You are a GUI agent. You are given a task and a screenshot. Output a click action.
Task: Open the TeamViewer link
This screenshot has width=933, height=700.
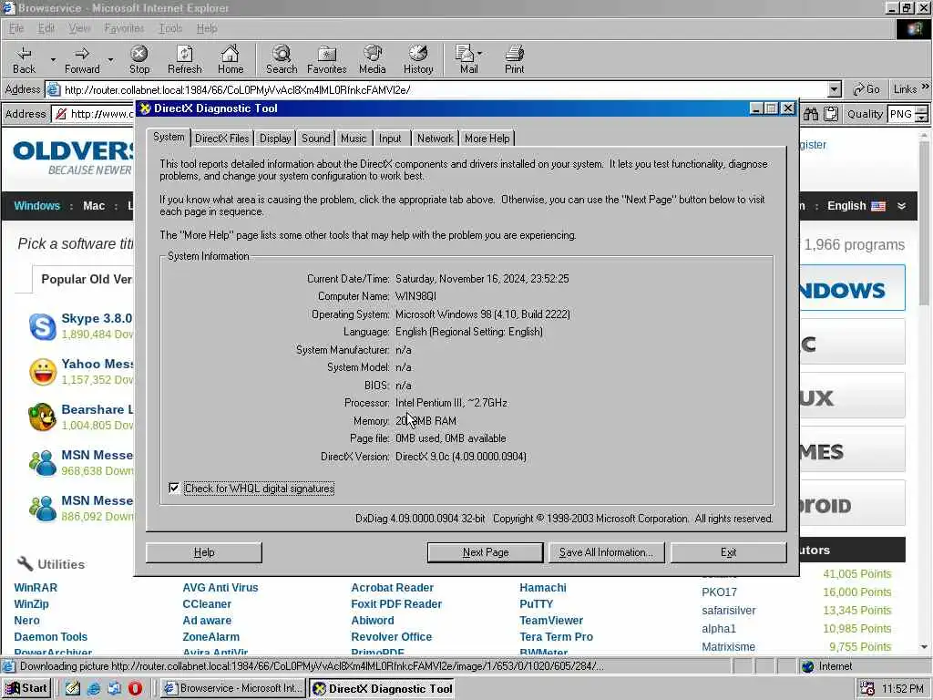coord(551,620)
